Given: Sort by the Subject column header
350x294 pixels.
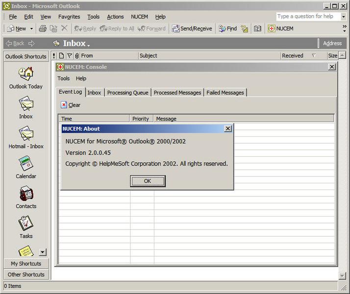Looking at the screenshot, I should [x=209, y=55].
